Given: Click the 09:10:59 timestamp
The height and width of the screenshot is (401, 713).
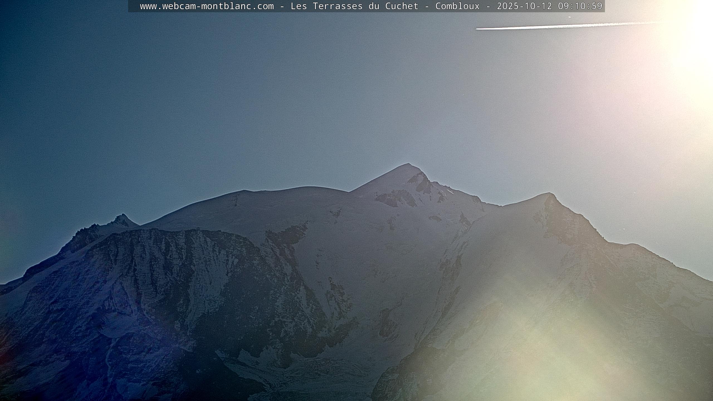Looking at the screenshot, I should point(580,6).
